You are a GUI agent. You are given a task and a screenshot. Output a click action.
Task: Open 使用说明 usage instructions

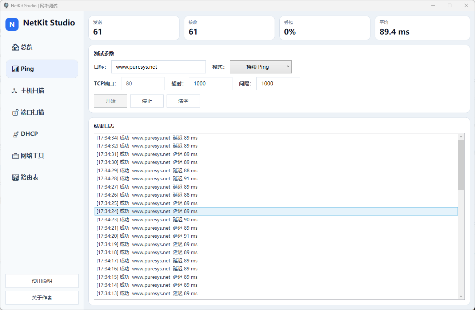pos(42,281)
